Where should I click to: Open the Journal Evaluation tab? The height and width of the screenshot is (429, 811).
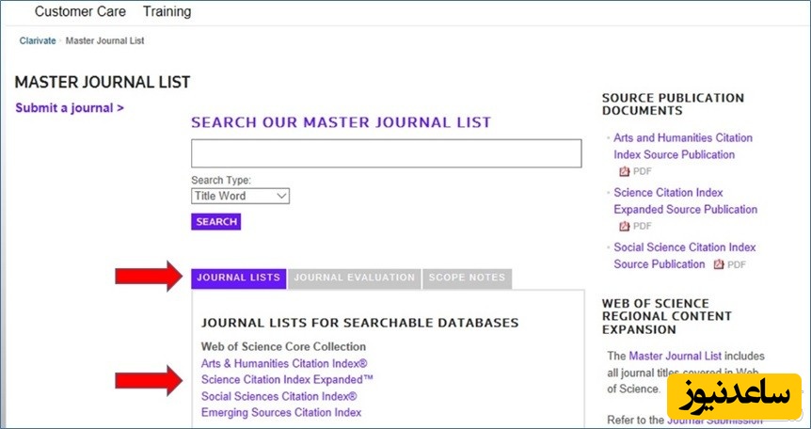pos(354,278)
